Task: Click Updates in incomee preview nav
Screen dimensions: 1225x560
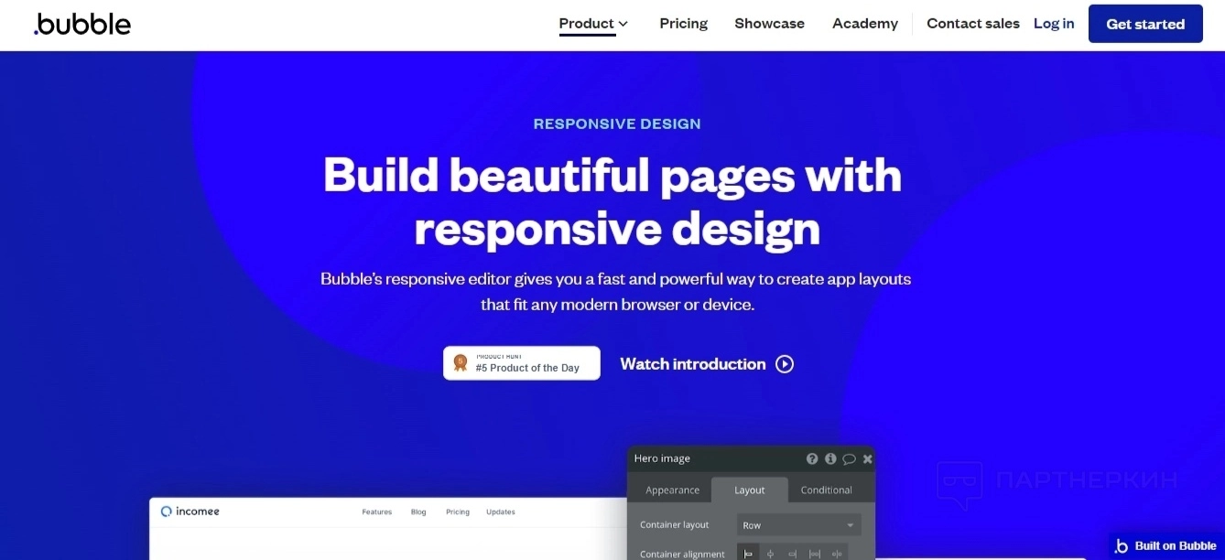Action: point(500,512)
